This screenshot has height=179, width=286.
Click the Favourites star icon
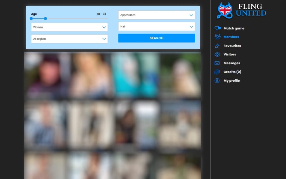pos(217,46)
